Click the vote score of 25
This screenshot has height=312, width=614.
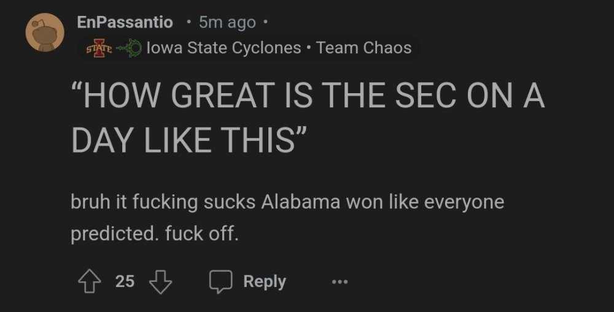pos(125,281)
